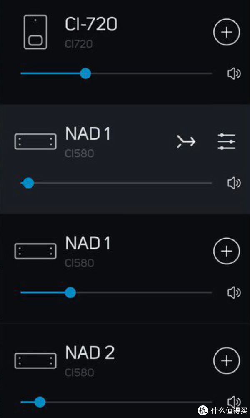This screenshot has height=418, width=250.
Task: Click volume slider handle of NAD 1 with plus button
Action: click(x=70, y=292)
